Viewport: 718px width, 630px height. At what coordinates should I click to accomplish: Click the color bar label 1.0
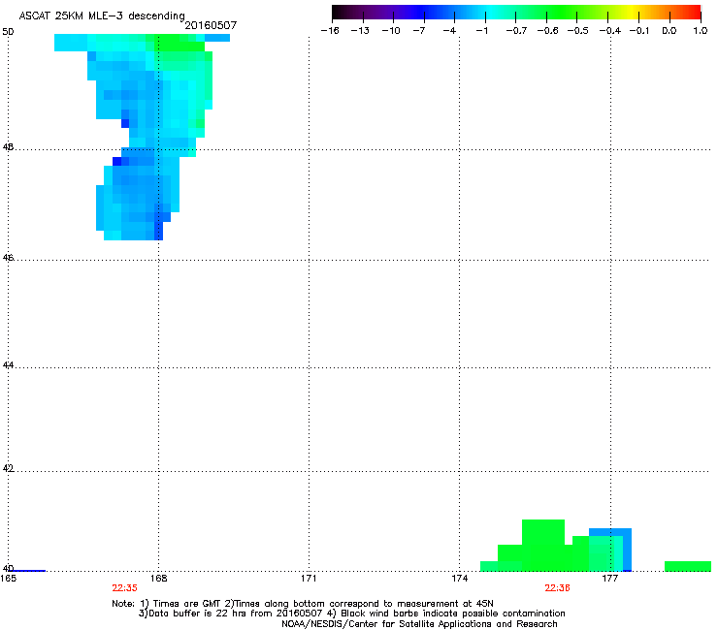tap(701, 31)
